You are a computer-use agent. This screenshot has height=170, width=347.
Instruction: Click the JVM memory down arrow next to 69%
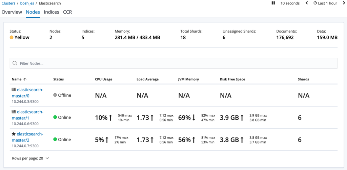(x=193, y=118)
